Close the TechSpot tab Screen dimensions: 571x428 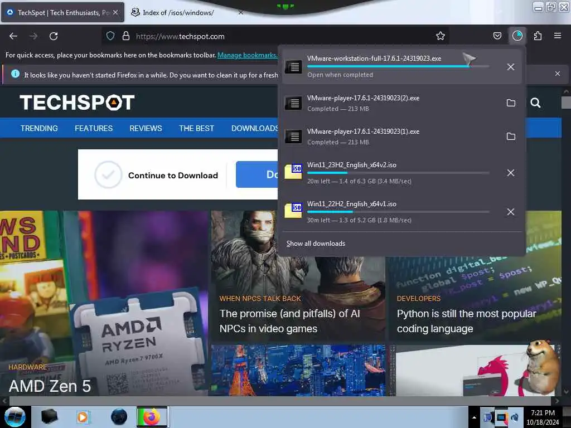(x=115, y=12)
